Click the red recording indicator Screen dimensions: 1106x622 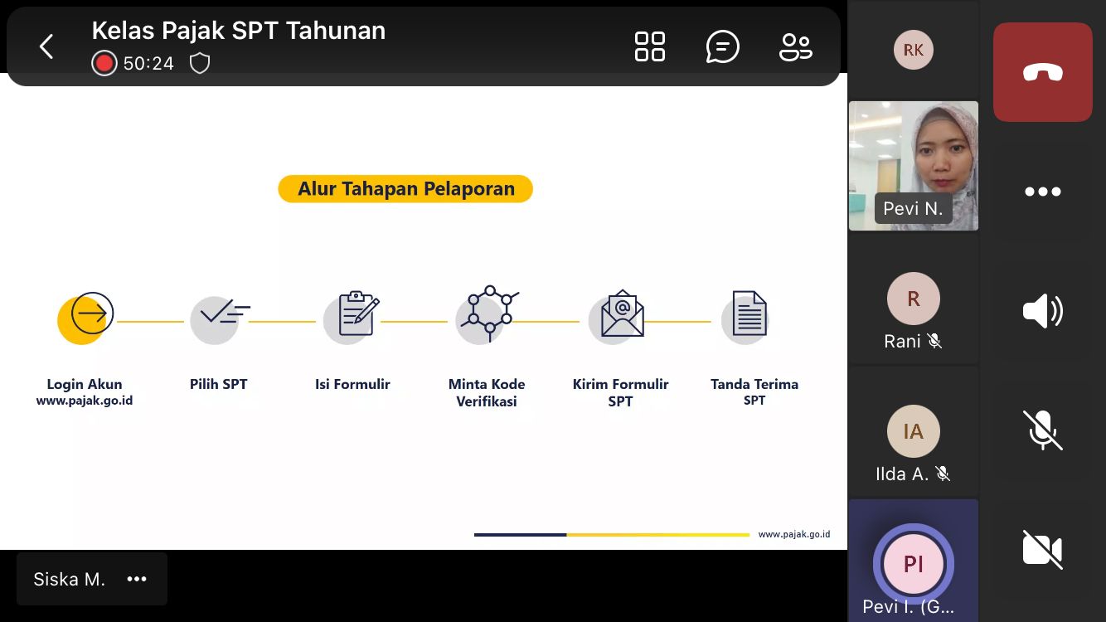(x=104, y=64)
